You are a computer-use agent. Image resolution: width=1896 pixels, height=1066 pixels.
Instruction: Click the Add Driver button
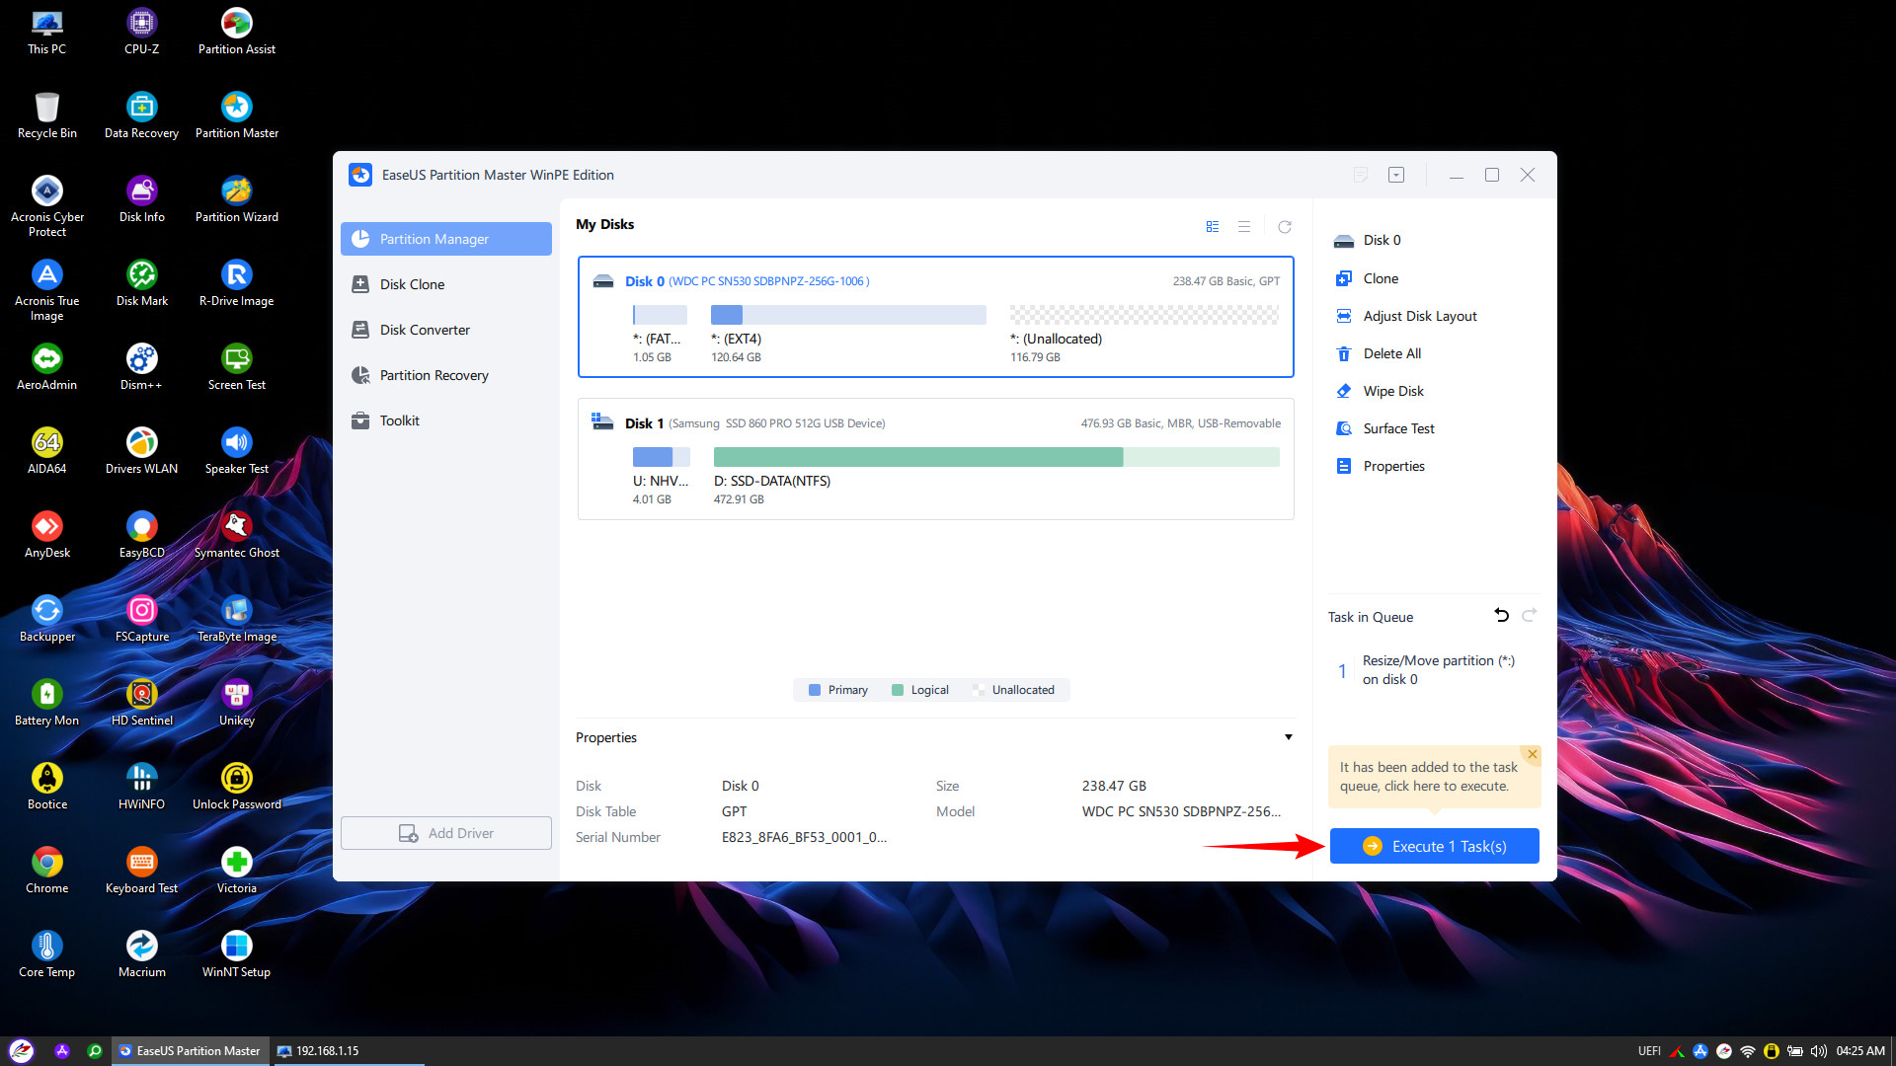pyautogui.click(x=446, y=833)
